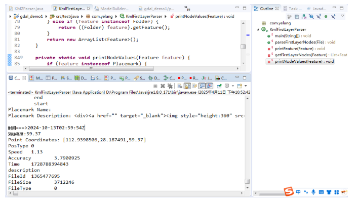Toggle Chinese input mode 中 icon
357x201 pixels.
[298, 192]
